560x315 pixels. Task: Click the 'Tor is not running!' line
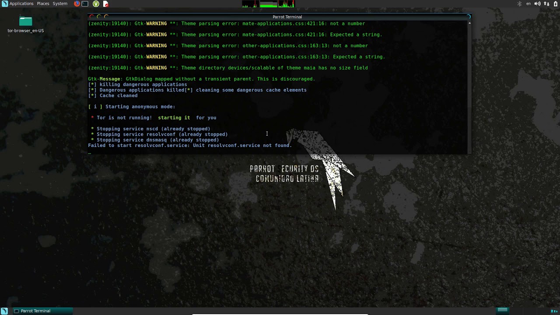pos(154,118)
